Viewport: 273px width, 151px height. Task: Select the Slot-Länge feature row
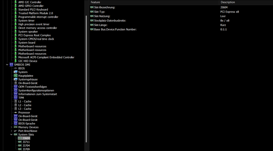click(x=181, y=25)
